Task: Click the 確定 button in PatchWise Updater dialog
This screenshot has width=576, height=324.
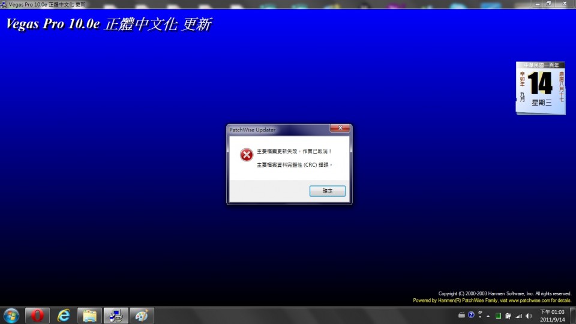Action: [x=328, y=191]
